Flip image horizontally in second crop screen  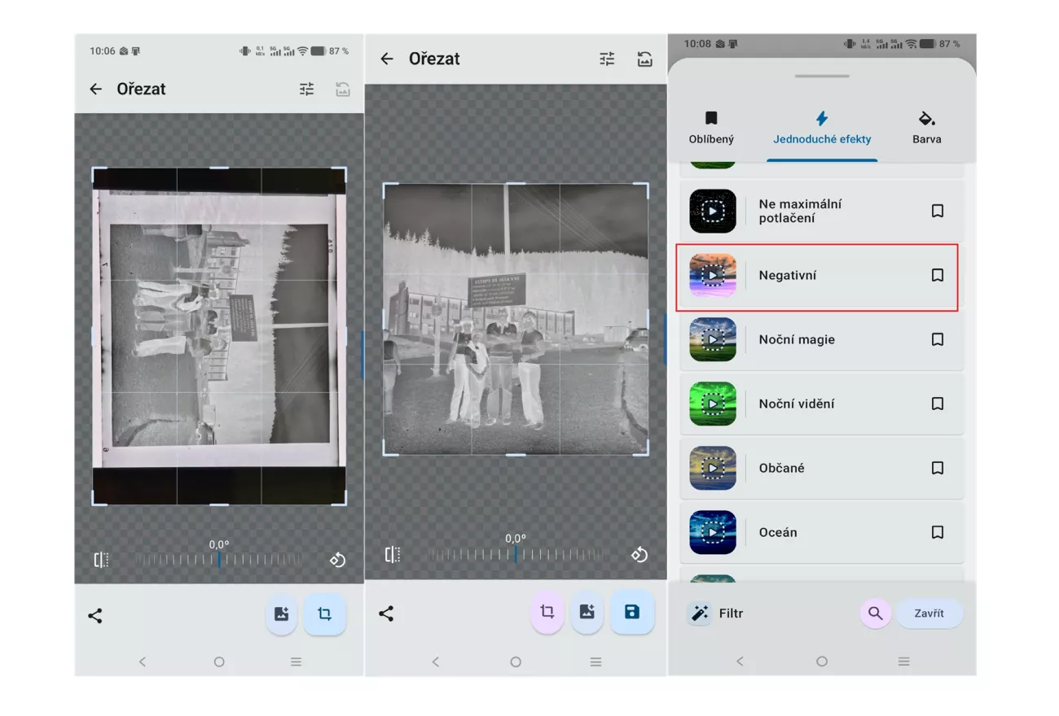[x=393, y=555]
